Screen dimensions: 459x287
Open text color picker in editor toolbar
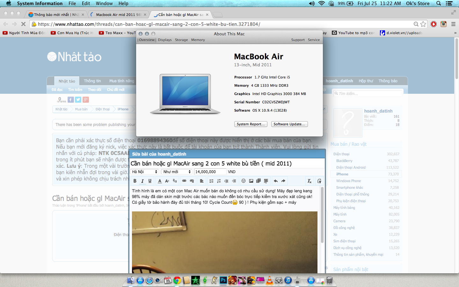[160, 181]
